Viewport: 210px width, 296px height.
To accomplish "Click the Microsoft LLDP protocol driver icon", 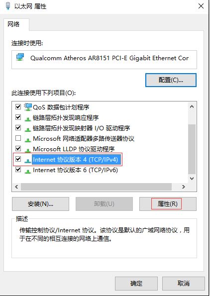I will pyautogui.click(x=28, y=150).
